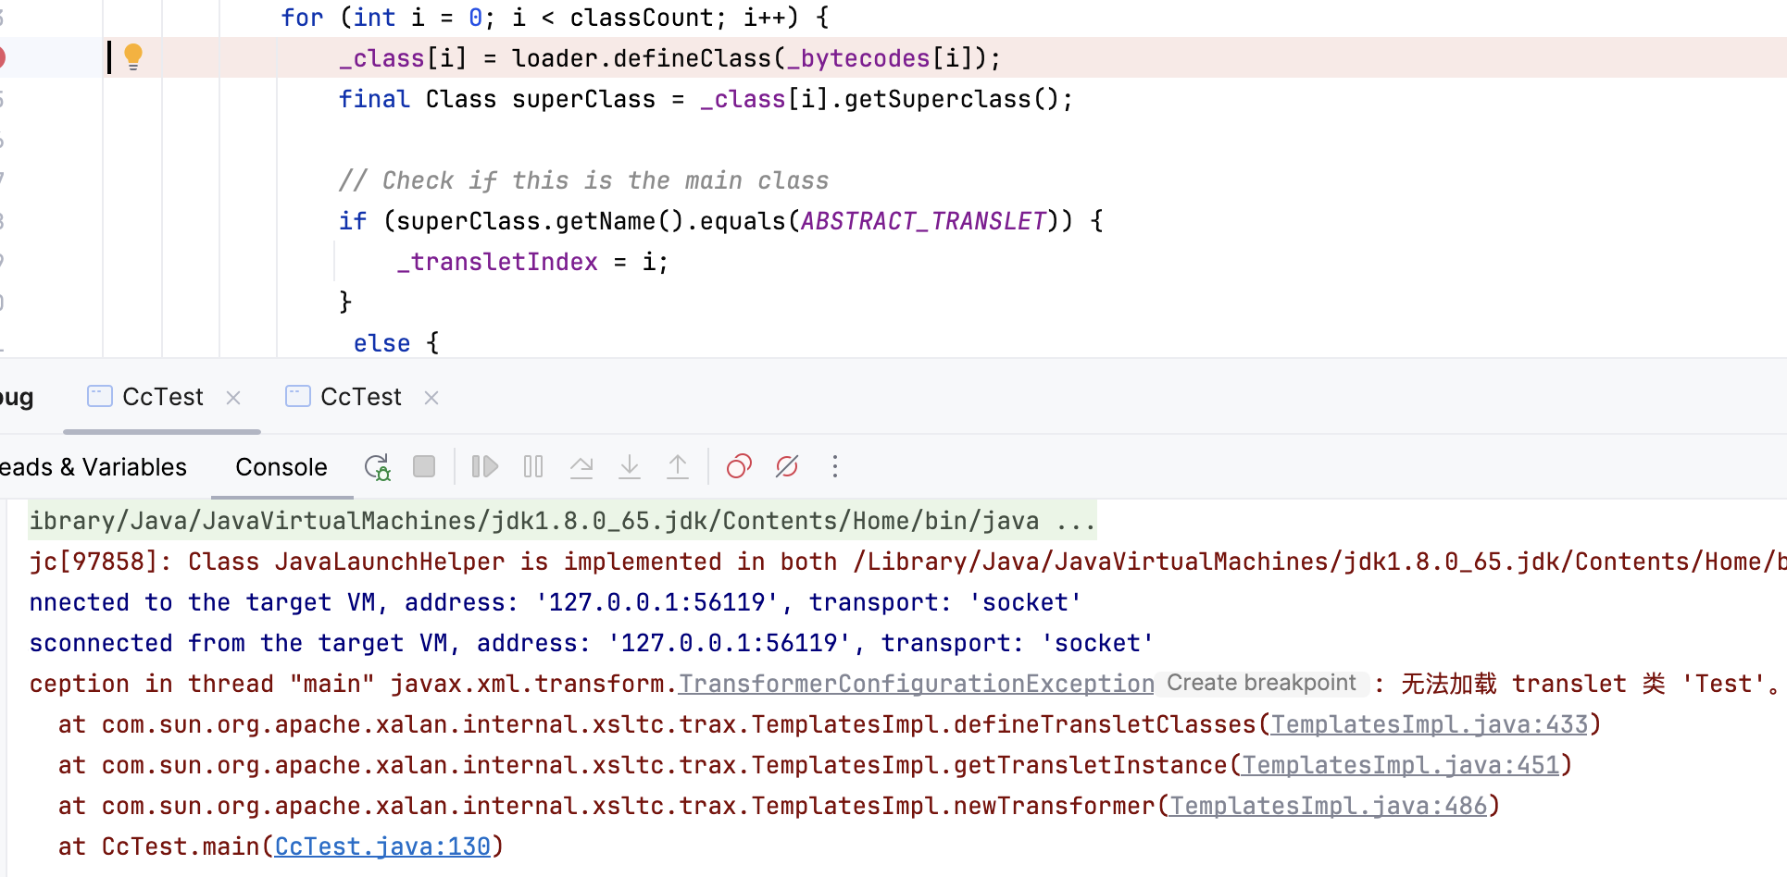Resume program execution
Viewport: 1787px width, 877px height.
(x=484, y=466)
